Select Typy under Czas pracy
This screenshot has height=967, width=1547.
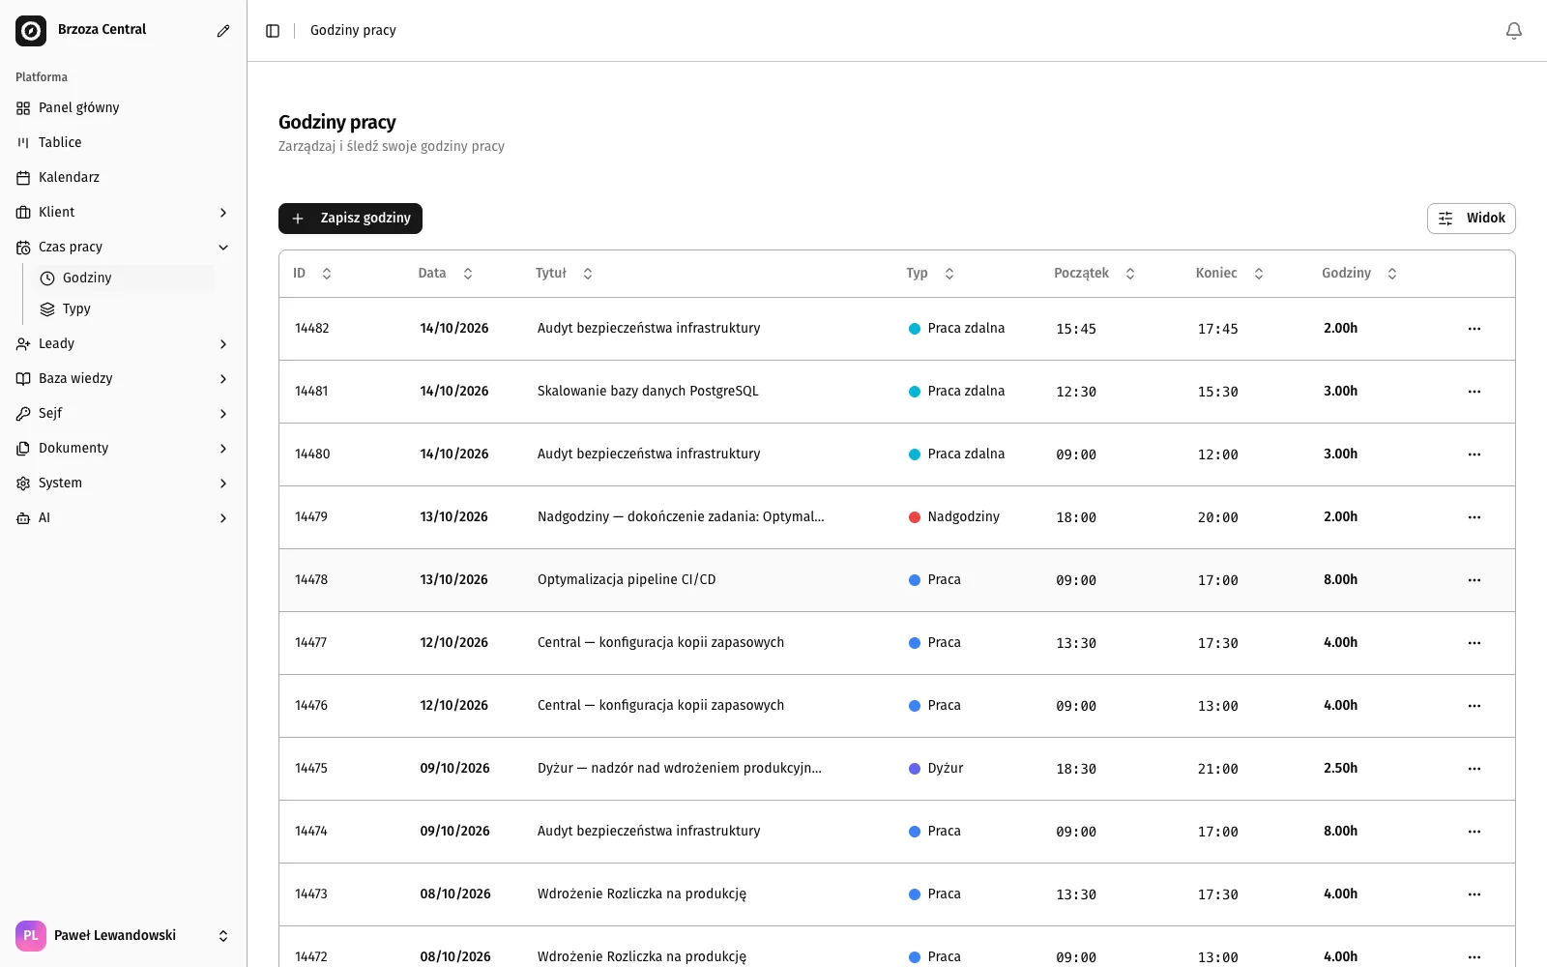124,309
